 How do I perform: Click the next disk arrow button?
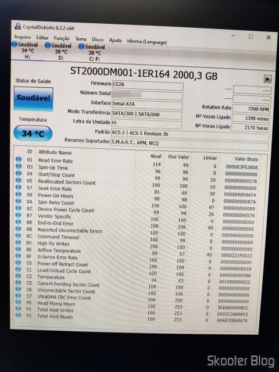pos(267,79)
